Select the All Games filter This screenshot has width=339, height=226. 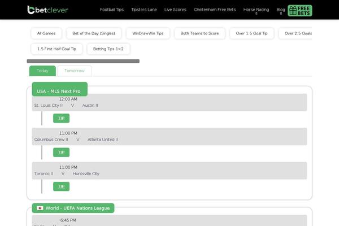coord(46,33)
